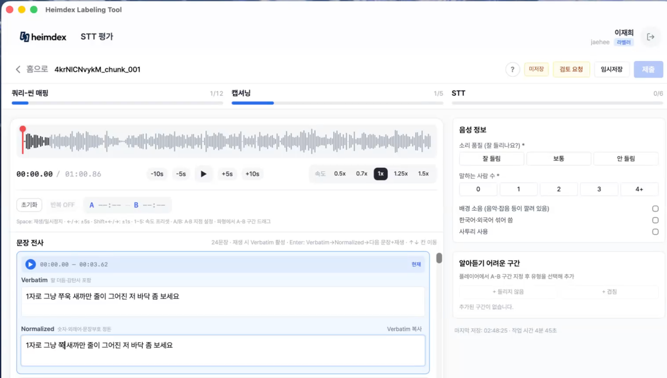Add a + 들리지 않음 segment
The image size is (667, 378).
[508, 292]
